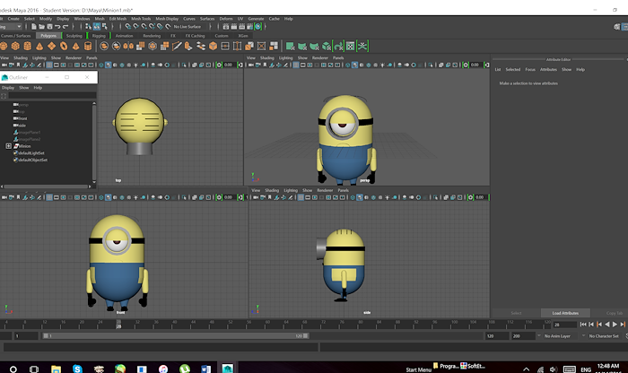Select the front camera in the Outliner
Image resolution: width=628 pixels, height=373 pixels.
point(21,118)
